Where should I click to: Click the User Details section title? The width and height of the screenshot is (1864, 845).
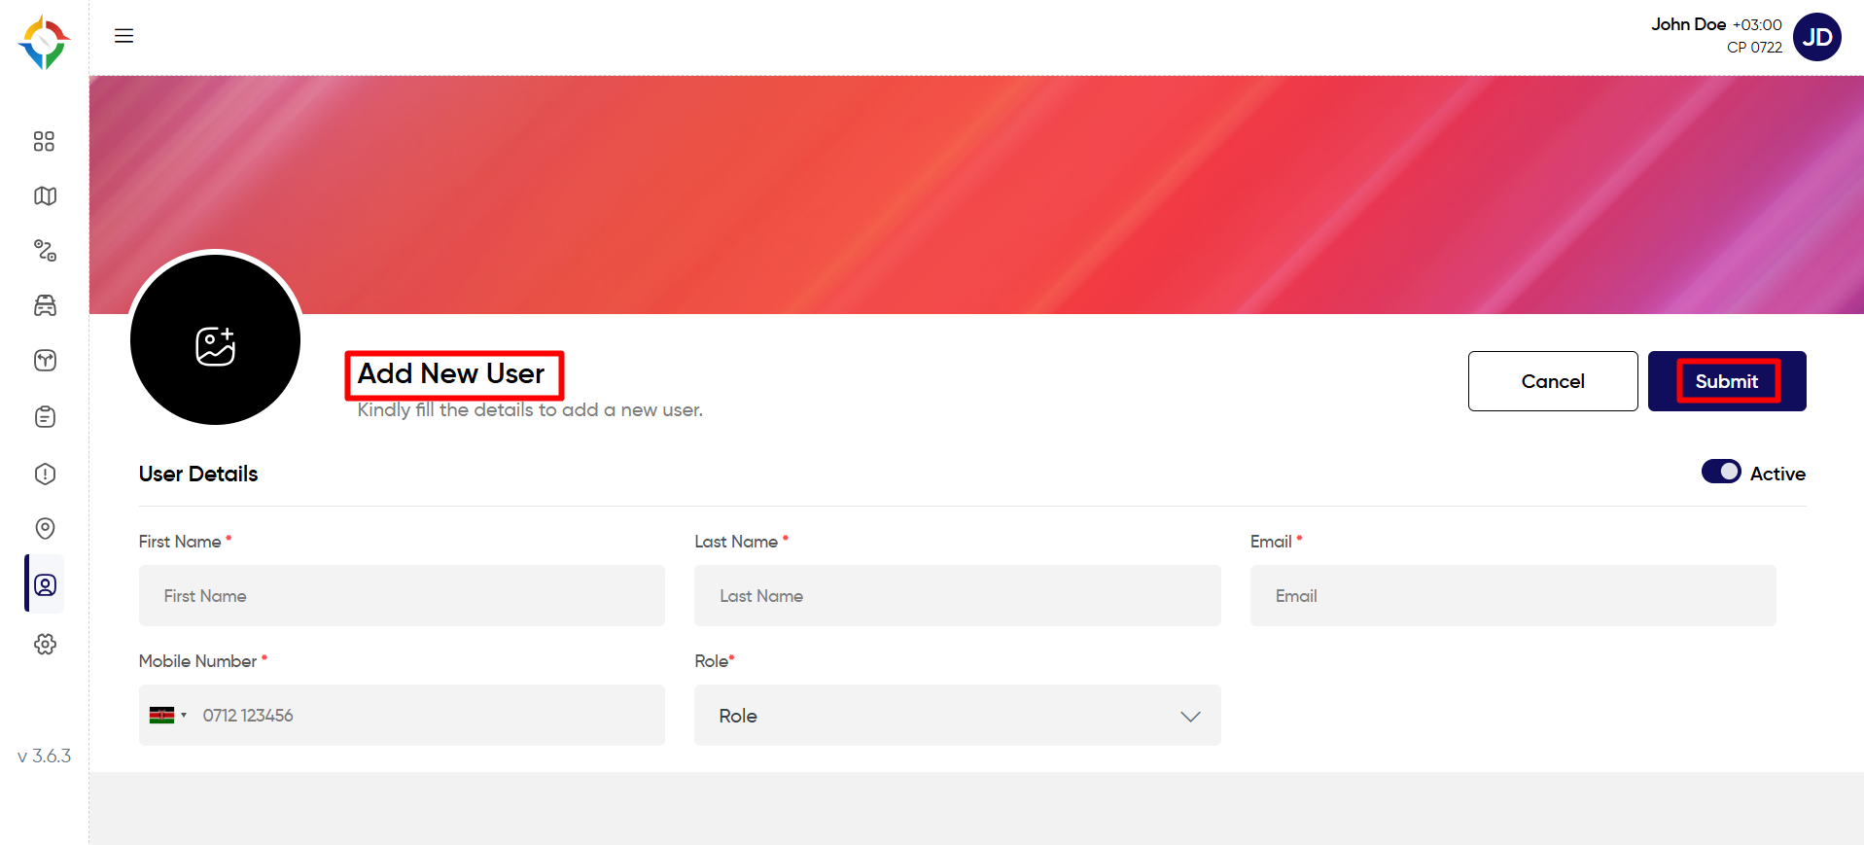click(x=198, y=474)
